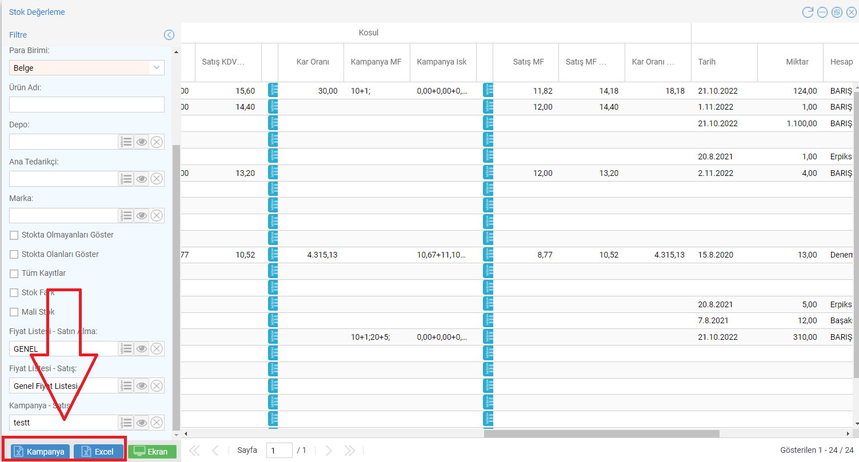Tick the Stok Fark checkbox
859x462 pixels.
coord(14,292)
